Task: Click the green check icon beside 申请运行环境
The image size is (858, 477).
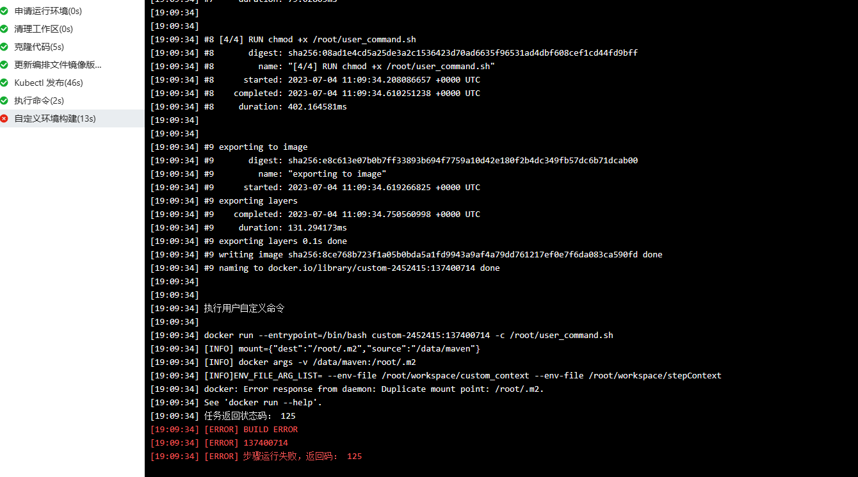Action: (x=4, y=11)
